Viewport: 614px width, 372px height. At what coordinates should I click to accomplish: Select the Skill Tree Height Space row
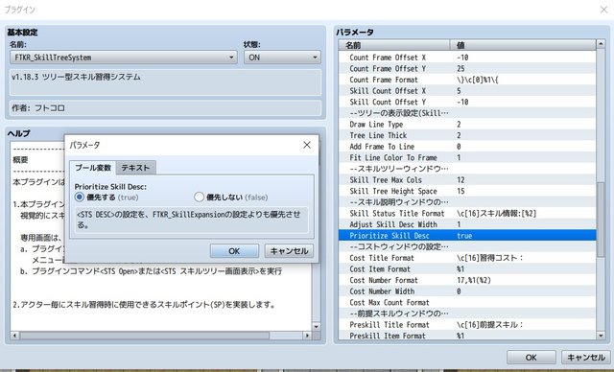(467, 192)
